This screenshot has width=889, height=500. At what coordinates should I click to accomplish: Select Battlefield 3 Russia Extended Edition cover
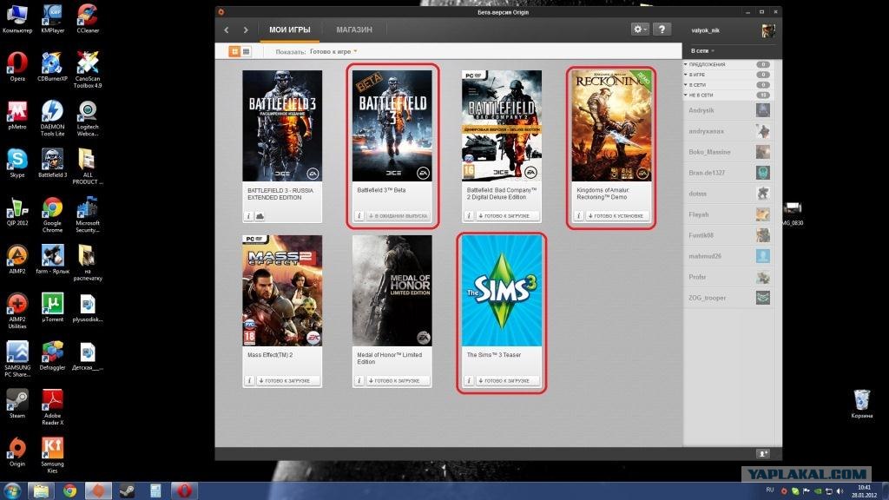coord(282,126)
